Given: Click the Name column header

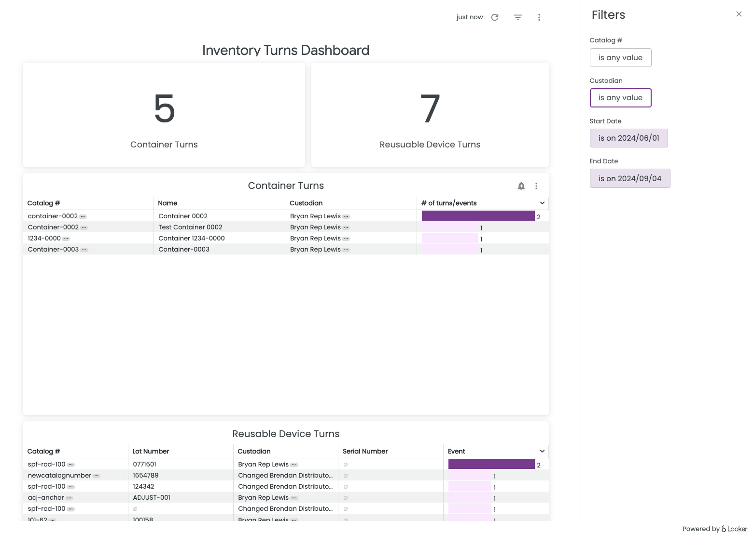Looking at the screenshot, I should click(x=168, y=203).
